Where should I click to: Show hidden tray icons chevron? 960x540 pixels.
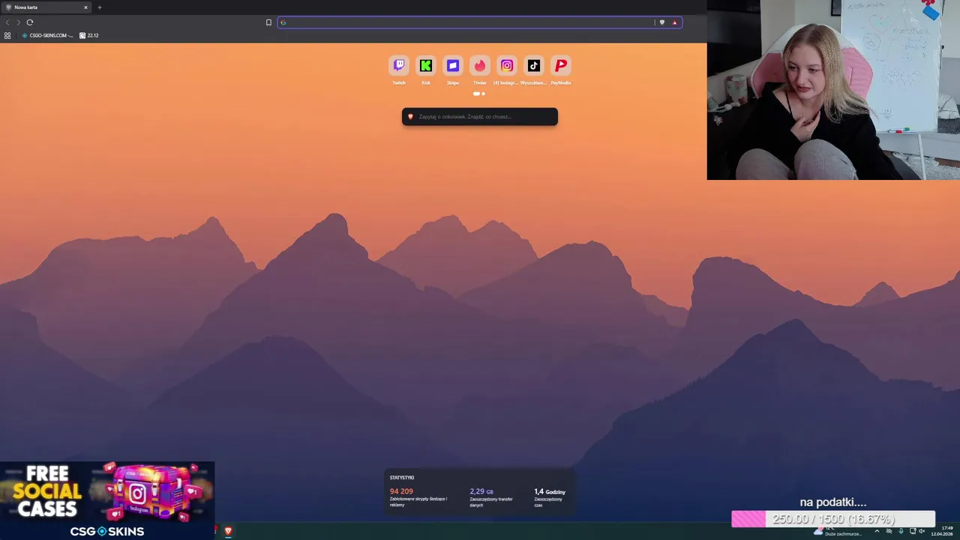click(877, 531)
